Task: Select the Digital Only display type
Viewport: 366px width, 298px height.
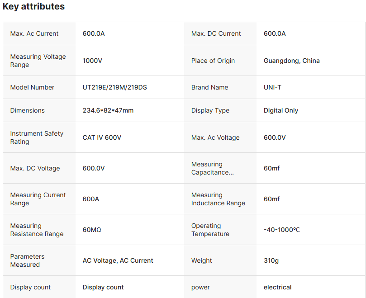Action: point(280,110)
